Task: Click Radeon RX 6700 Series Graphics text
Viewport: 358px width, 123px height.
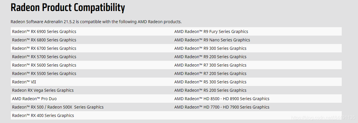Action: coord(44,48)
